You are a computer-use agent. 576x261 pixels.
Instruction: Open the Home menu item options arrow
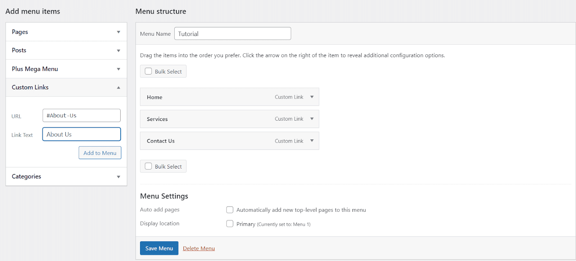[312, 97]
